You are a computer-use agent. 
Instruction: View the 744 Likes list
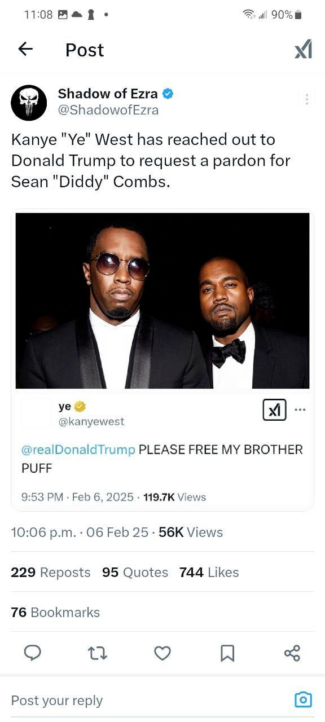[209, 573]
